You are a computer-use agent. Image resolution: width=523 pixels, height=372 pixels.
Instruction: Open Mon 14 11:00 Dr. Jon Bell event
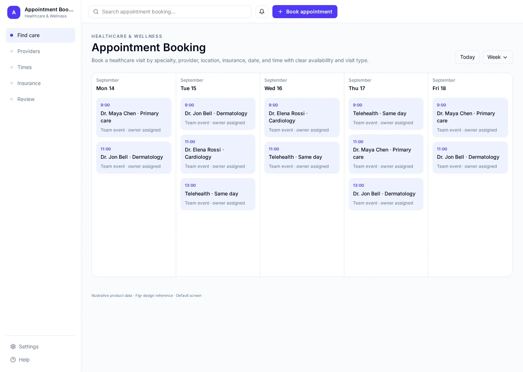pyautogui.click(x=134, y=158)
